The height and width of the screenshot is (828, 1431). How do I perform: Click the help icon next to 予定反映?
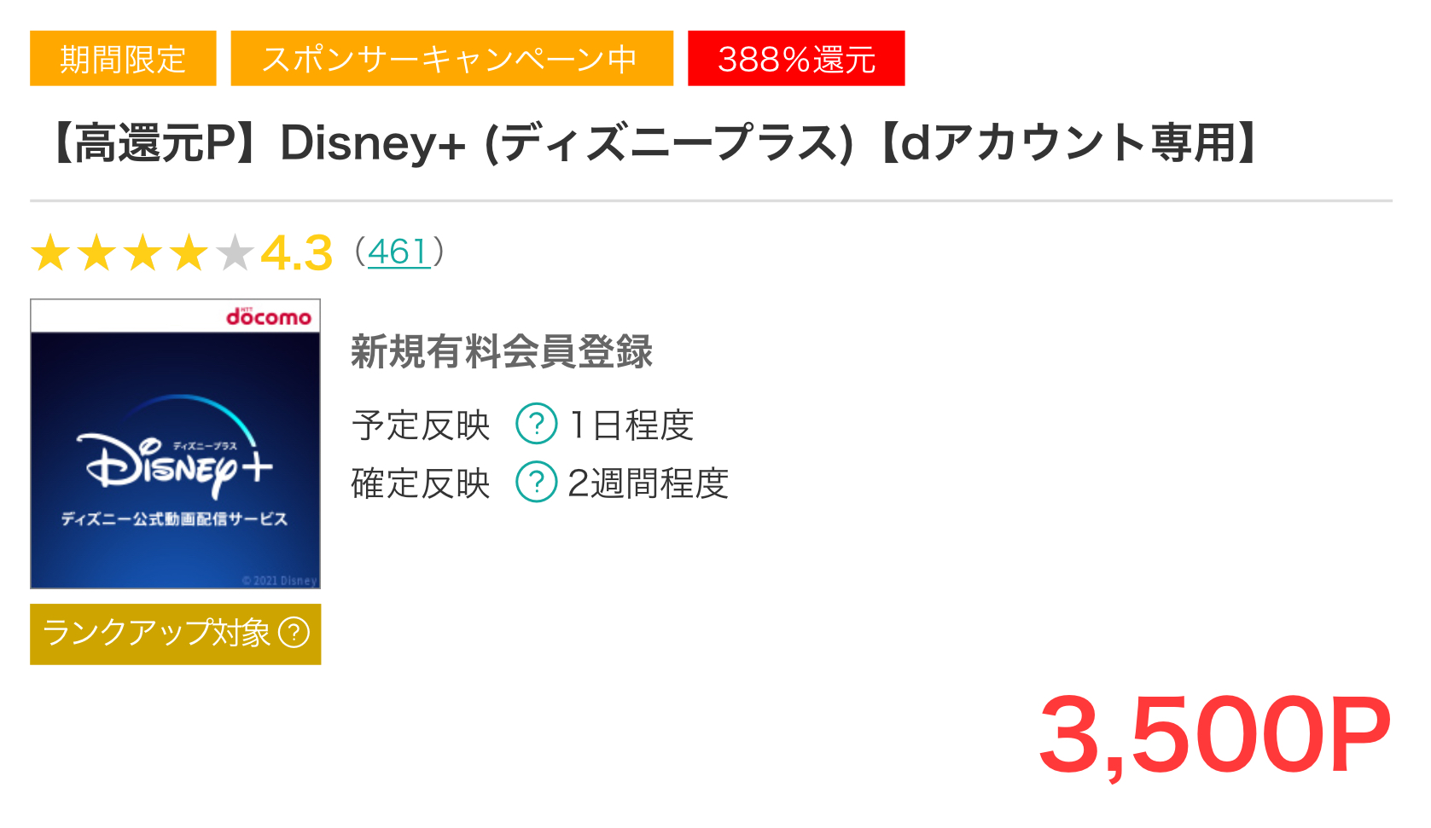click(x=537, y=424)
